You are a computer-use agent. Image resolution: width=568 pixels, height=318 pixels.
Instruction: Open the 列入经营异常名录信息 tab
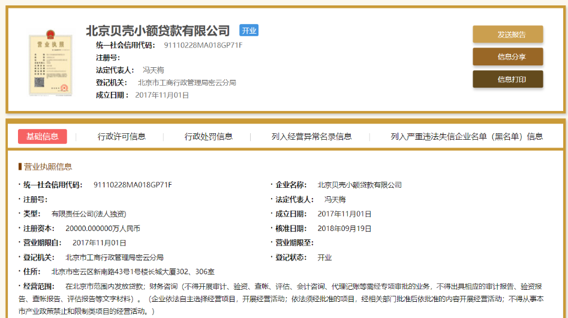coord(311,137)
